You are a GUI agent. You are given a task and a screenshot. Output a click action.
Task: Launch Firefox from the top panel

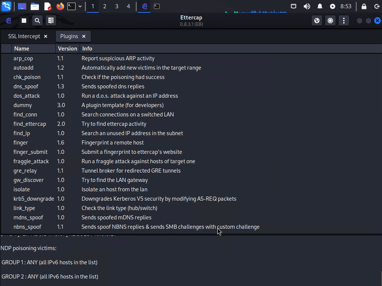click(x=60, y=6)
